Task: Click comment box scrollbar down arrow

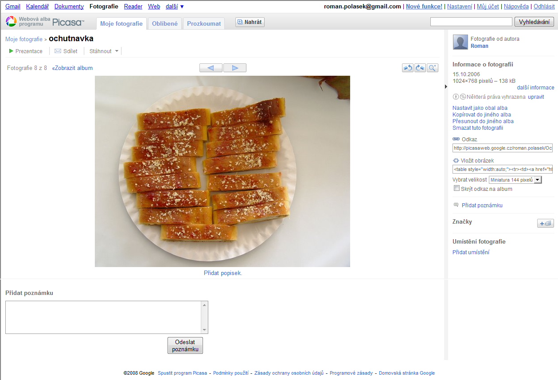Action: point(204,330)
